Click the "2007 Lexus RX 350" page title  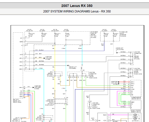77,6
